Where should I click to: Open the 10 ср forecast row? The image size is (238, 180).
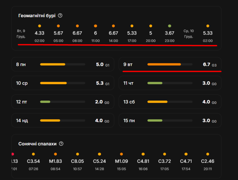click(x=63, y=83)
